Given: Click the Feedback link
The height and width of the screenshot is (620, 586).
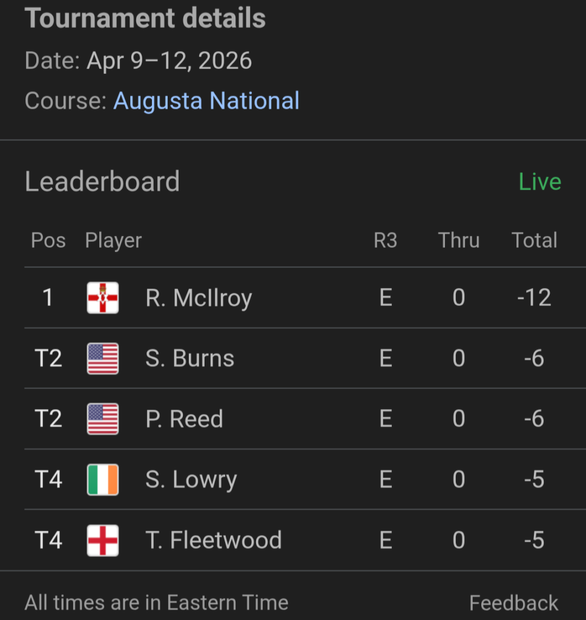Looking at the screenshot, I should [513, 603].
